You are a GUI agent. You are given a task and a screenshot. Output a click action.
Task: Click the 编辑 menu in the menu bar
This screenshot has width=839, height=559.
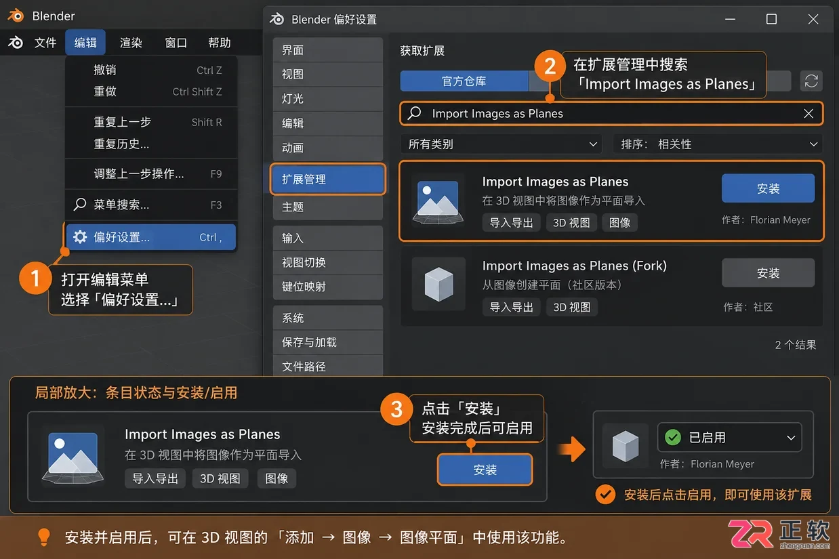tap(85, 43)
